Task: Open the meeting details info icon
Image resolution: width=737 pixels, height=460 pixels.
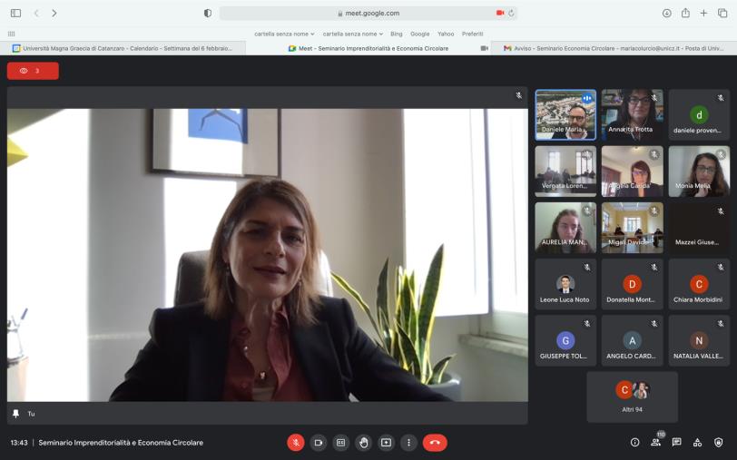Action: click(634, 443)
